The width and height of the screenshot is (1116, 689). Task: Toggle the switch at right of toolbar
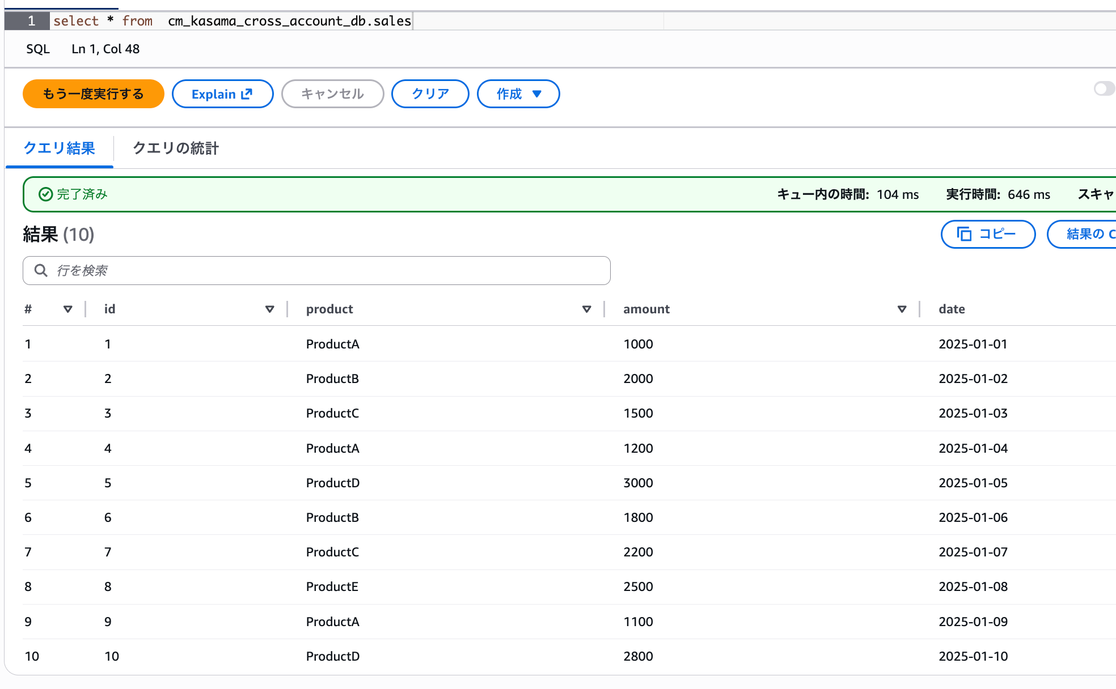pos(1104,89)
